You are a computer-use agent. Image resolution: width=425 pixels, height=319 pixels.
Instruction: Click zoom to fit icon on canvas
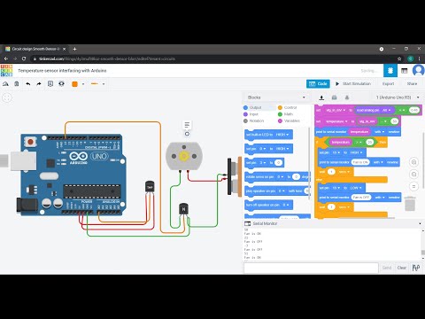pos(7,97)
